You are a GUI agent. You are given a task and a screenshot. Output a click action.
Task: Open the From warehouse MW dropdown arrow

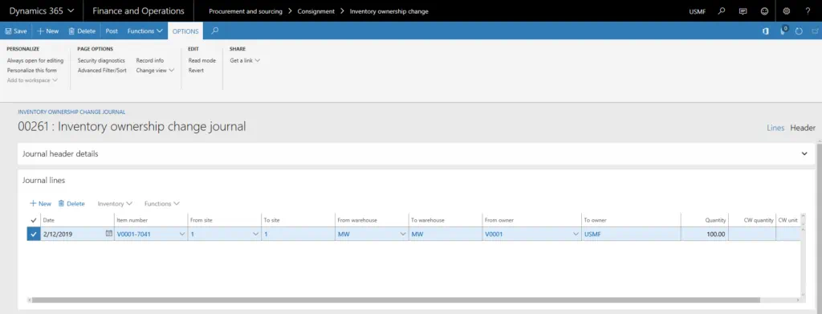403,234
